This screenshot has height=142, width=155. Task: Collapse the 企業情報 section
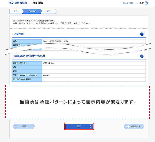142,34
